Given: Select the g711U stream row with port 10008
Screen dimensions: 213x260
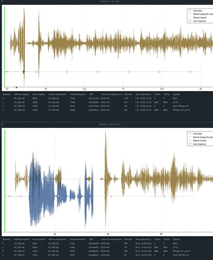Looking at the screenshot, I should [x=106, y=102].
